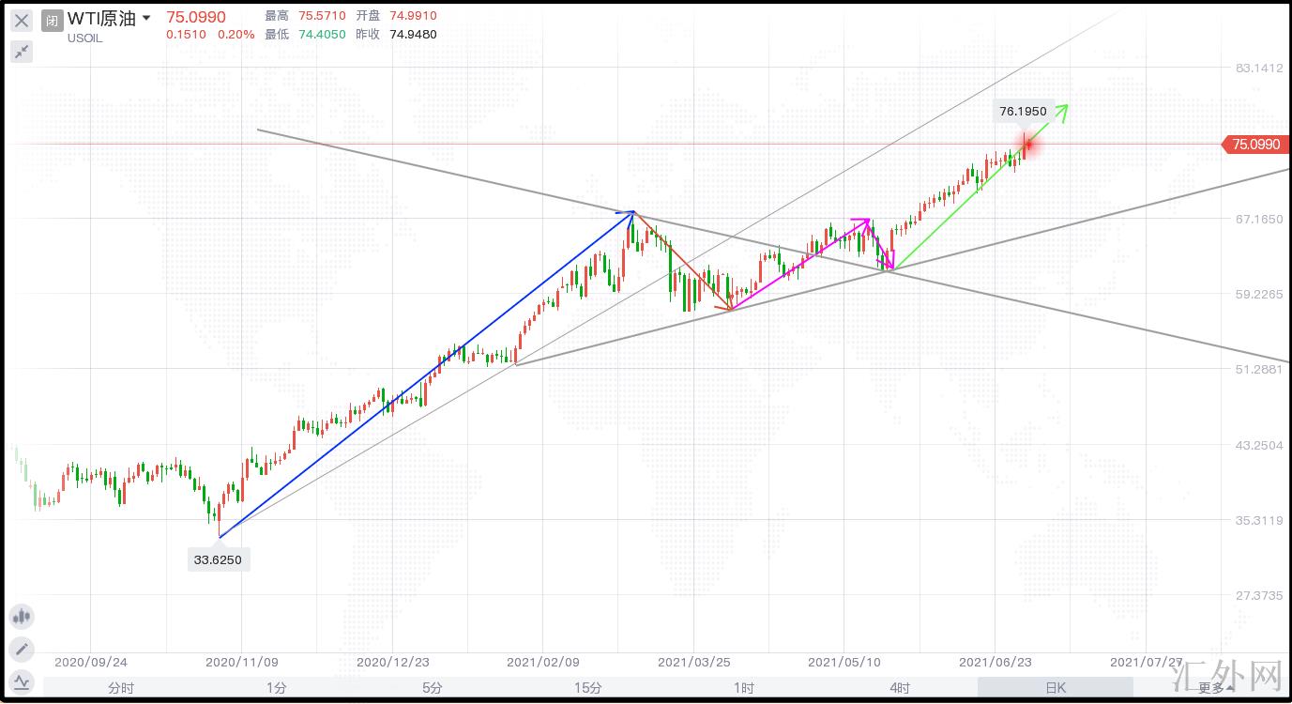Click the red 75.0990 current price tag
The width and height of the screenshot is (1292, 704).
1254,145
